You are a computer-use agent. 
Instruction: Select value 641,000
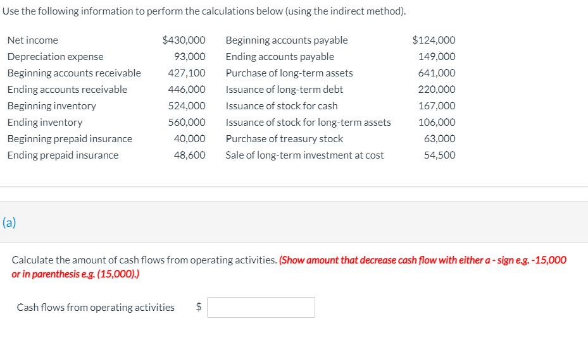(x=437, y=73)
